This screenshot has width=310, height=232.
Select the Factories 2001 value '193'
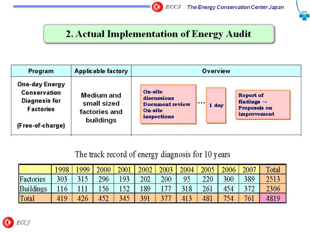pos(125,179)
